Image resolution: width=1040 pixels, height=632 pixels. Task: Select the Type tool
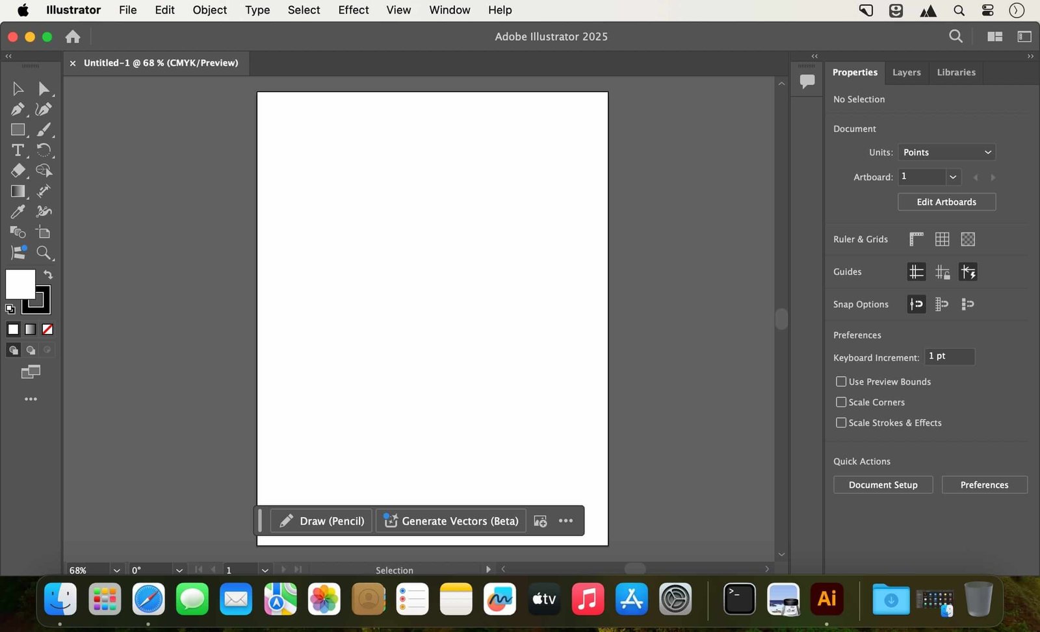18,150
